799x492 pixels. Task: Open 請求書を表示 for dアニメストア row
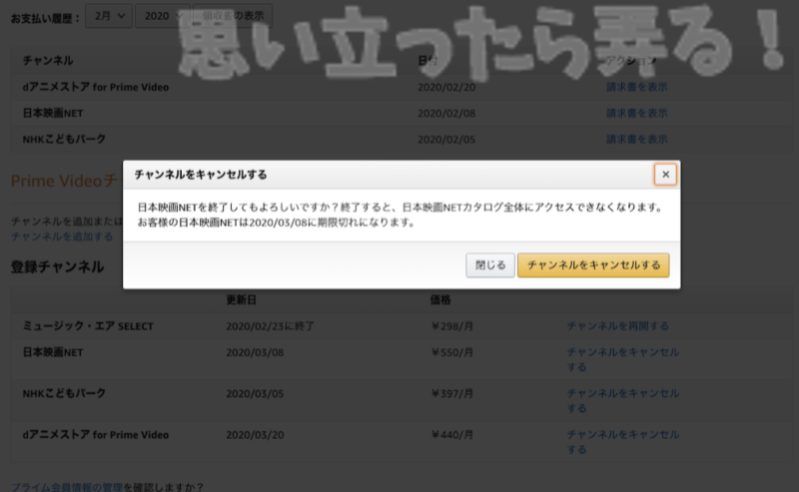click(636, 87)
